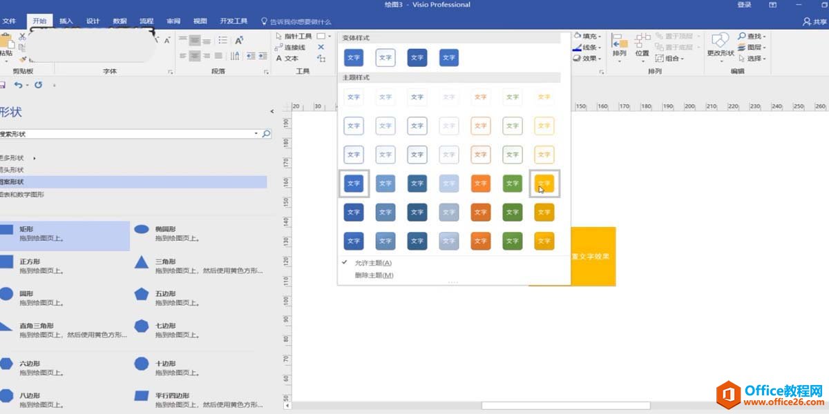This screenshot has width=829, height=414.
Task: Switch to the 设计 ribbon tab
Action: 93,21
